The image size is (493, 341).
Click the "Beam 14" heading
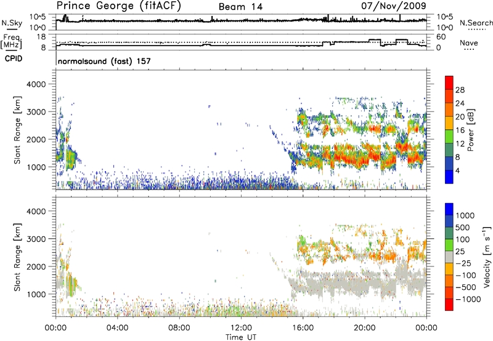point(240,7)
